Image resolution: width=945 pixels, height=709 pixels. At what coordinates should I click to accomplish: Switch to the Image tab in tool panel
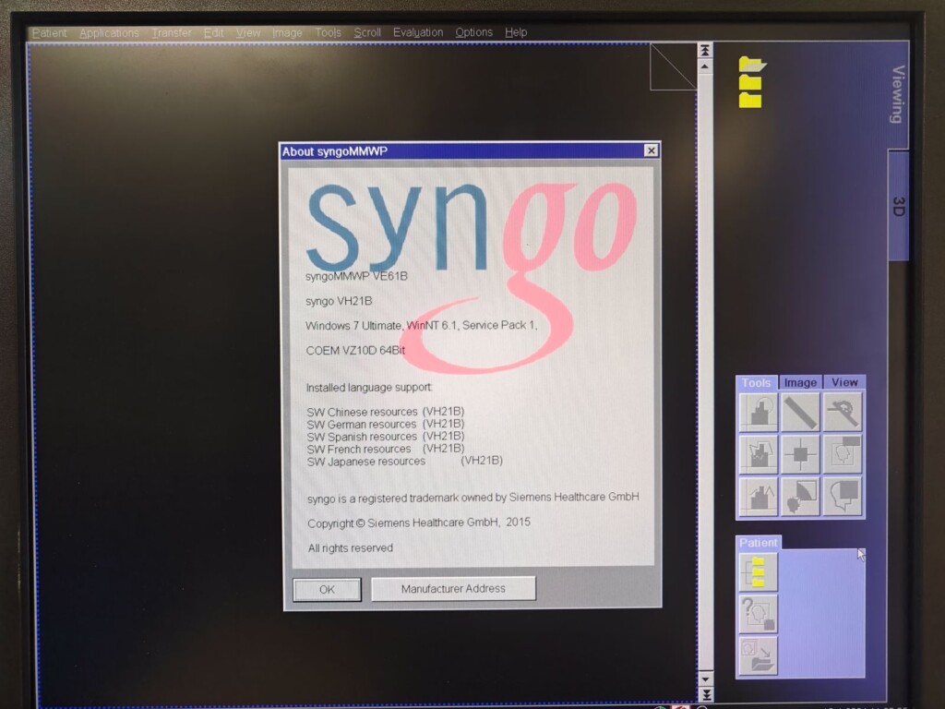800,382
